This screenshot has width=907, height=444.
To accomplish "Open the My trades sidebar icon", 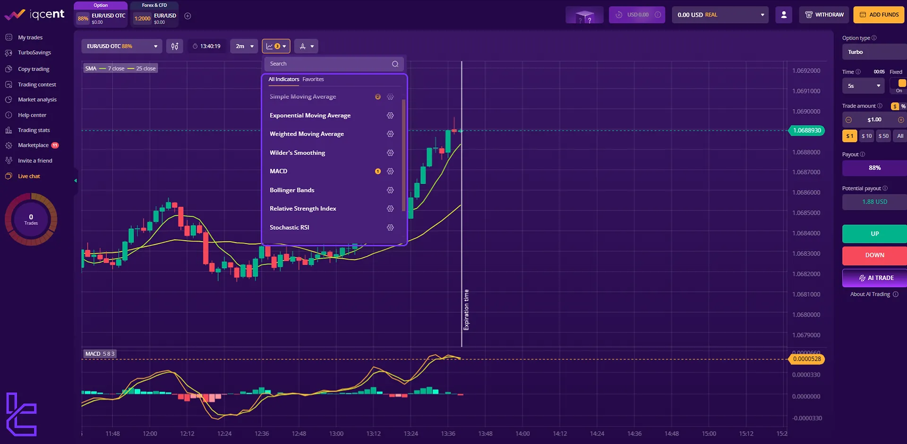I will tap(9, 37).
